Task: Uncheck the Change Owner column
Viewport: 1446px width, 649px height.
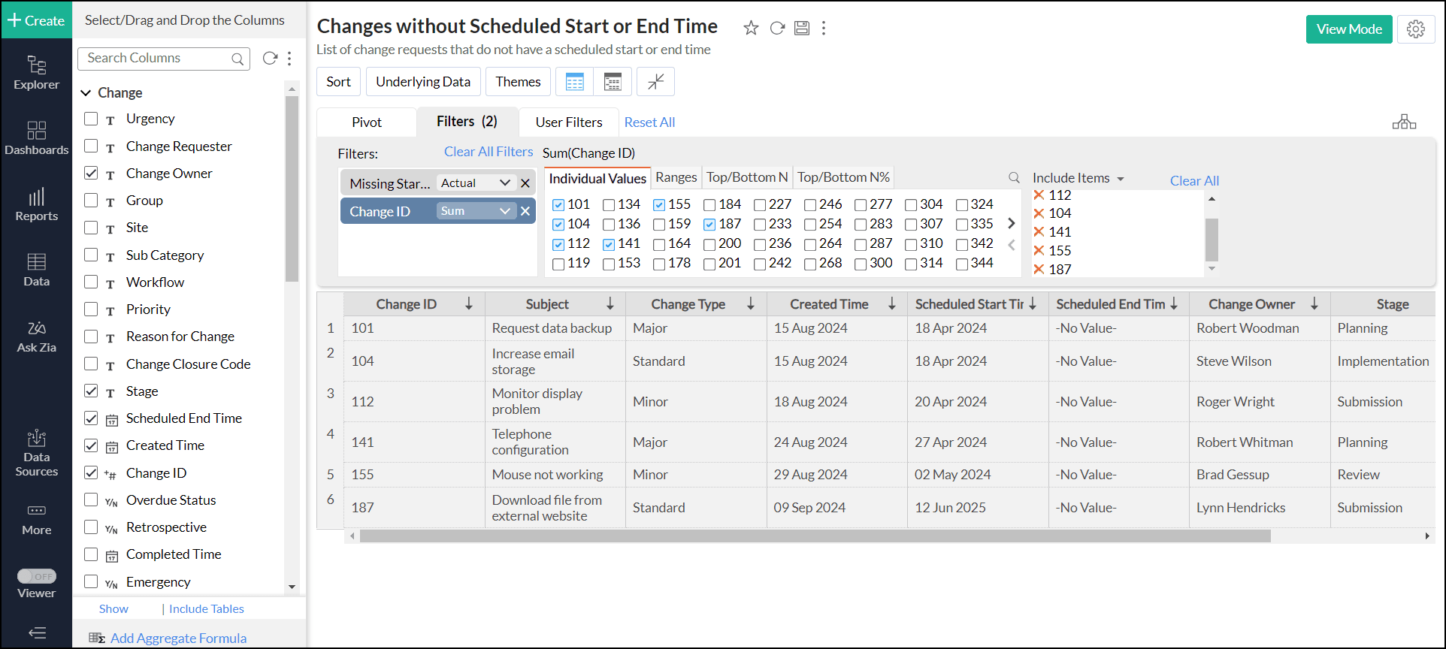Action: coord(91,174)
